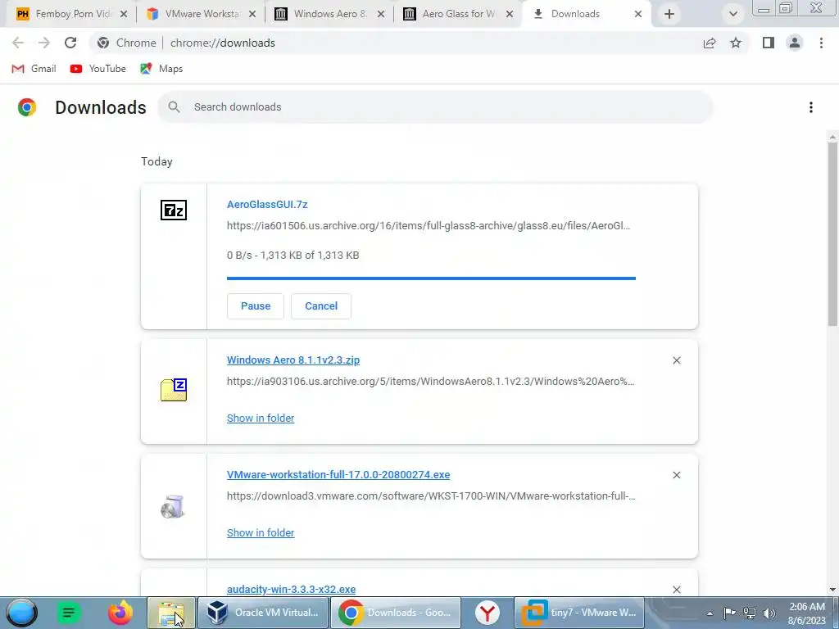Viewport: 839px width, 629px height.
Task: Cancel the AeroGlassGUI.7z download
Action: [321, 306]
